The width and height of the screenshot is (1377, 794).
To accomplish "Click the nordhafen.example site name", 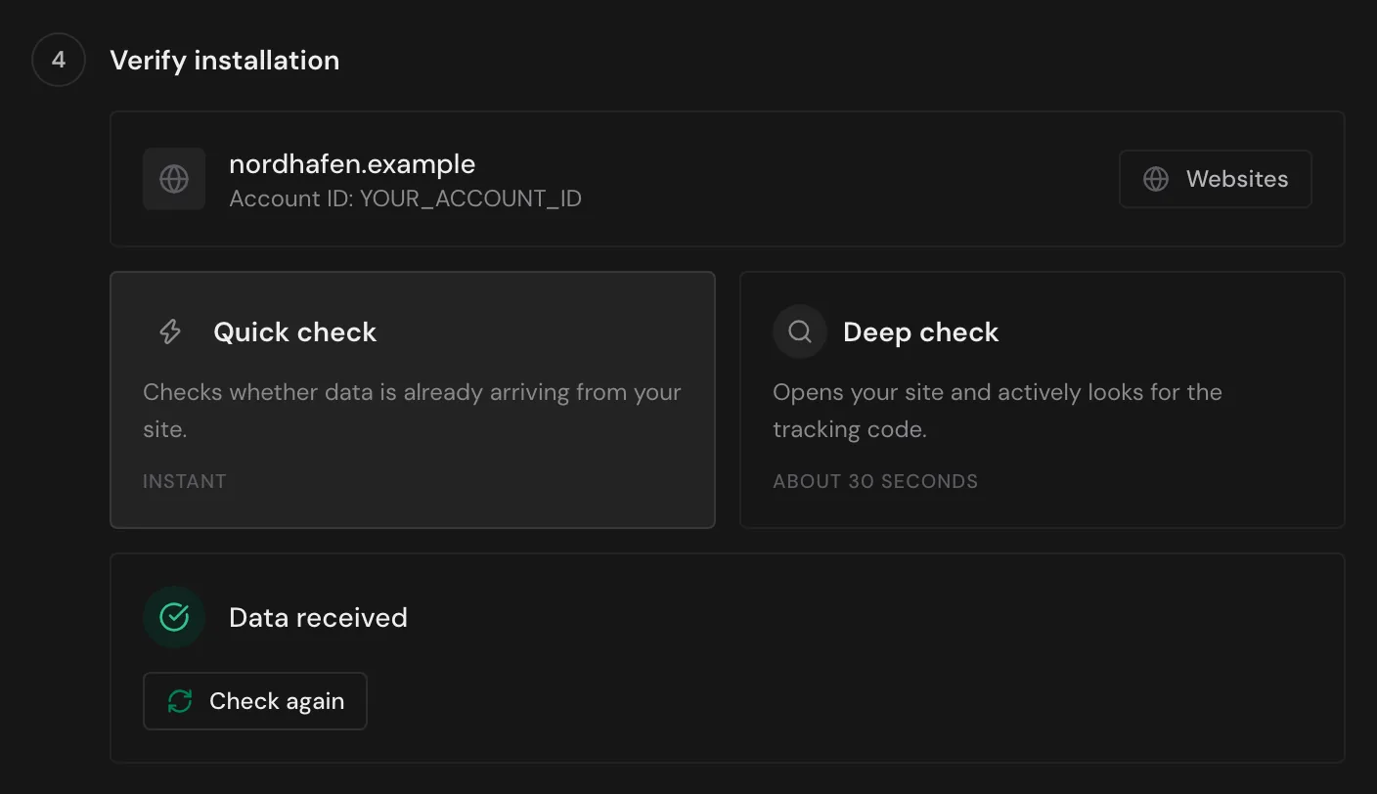I will [352, 164].
